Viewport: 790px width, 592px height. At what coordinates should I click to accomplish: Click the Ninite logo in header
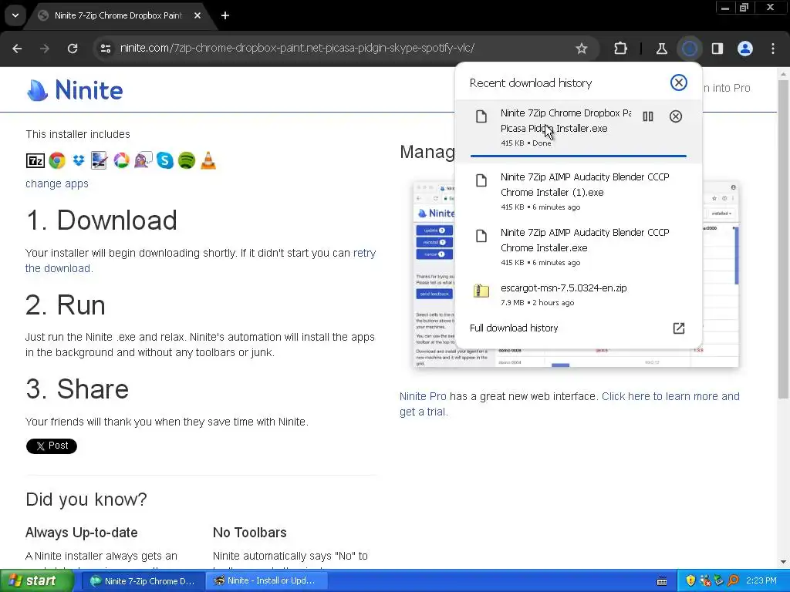tap(75, 90)
